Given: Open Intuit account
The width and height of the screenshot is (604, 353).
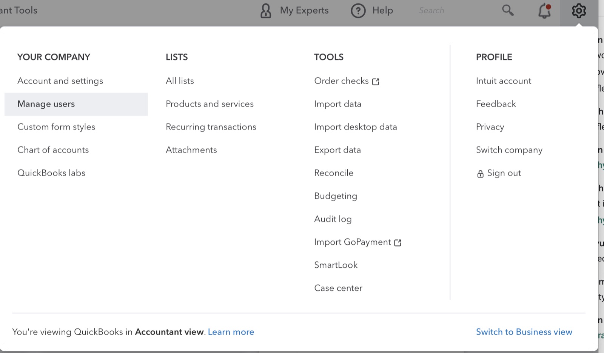Looking at the screenshot, I should tap(503, 81).
